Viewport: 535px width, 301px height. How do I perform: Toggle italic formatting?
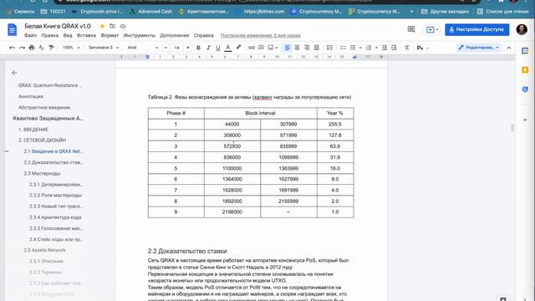point(208,48)
